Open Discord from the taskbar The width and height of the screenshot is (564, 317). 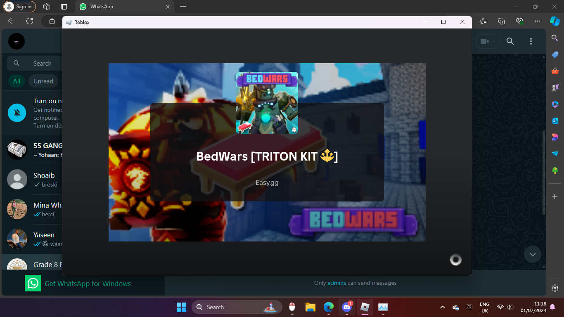pos(347,307)
